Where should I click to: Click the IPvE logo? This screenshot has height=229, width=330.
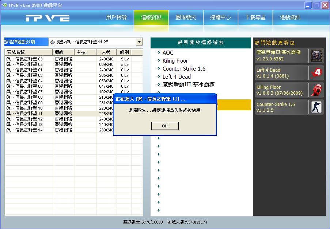point(47,19)
